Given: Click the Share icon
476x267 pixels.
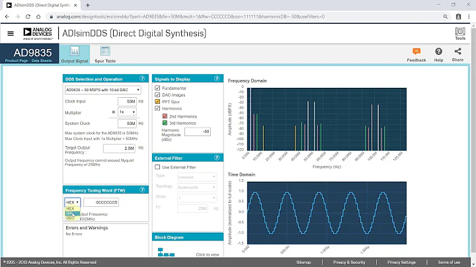Looking at the screenshot, I should click(x=457, y=55).
